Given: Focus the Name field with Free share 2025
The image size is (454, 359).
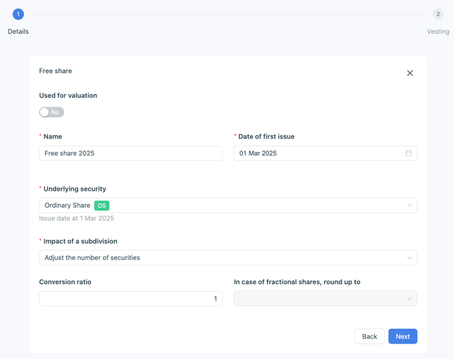Looking at the screenshot, I should tap(131, 153).
